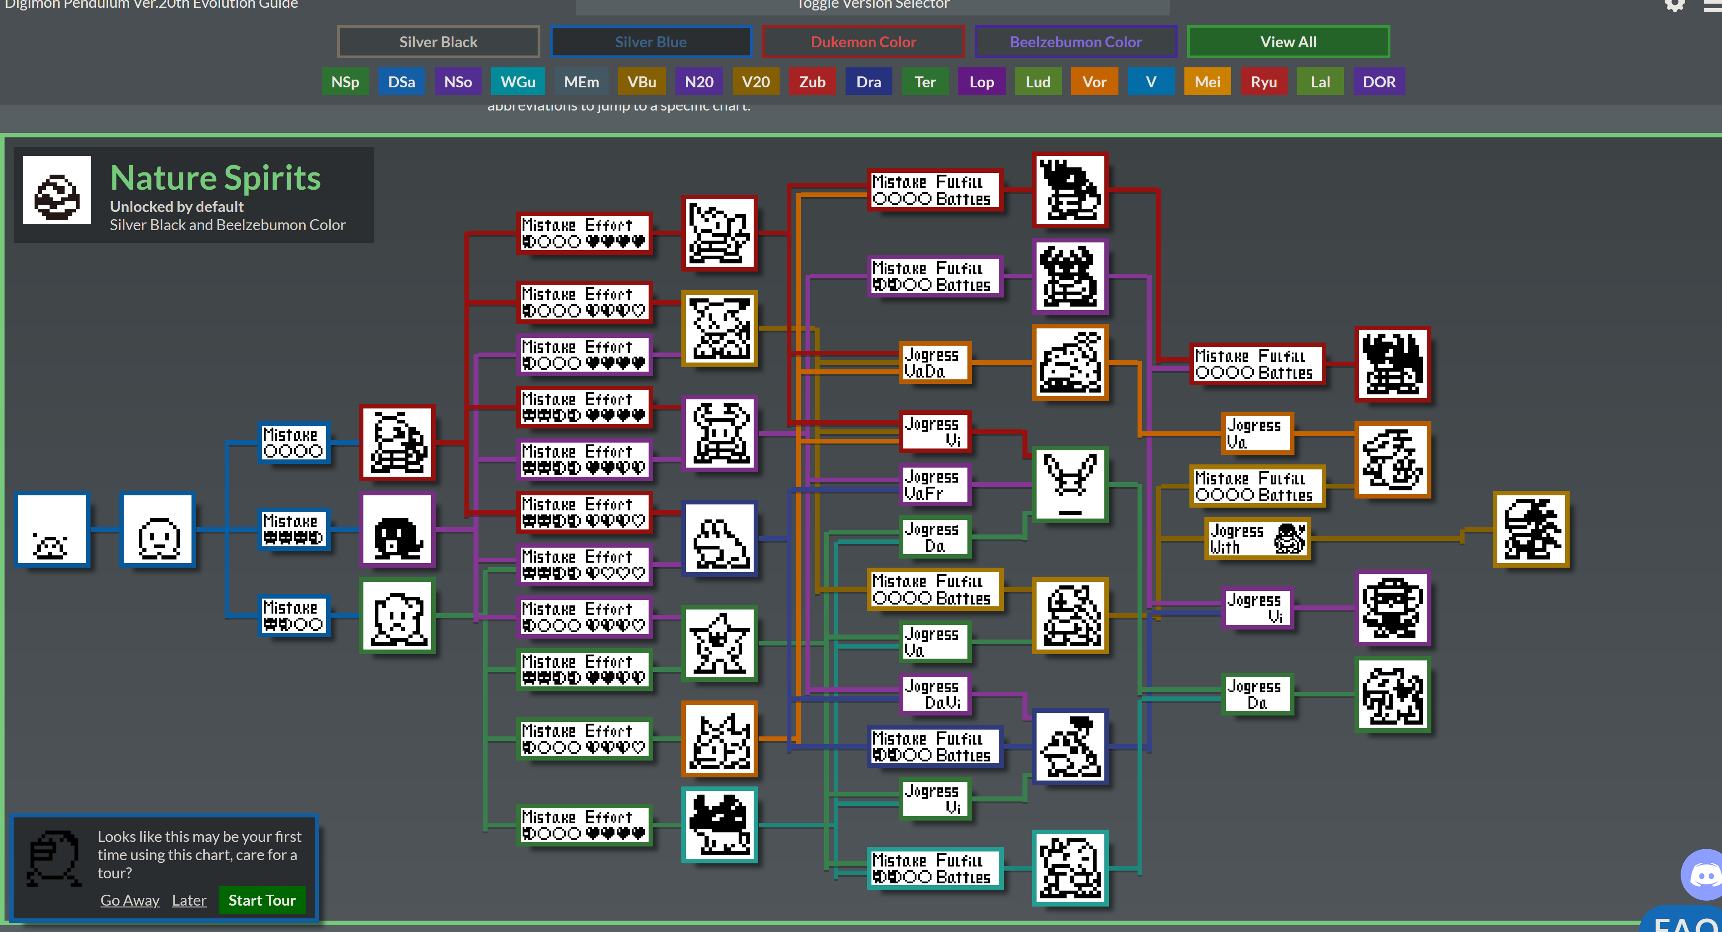The height and width of the screenshot is (932, 1722).
Task: Jump to the MEm chart
Action: [x=581, y=81]
